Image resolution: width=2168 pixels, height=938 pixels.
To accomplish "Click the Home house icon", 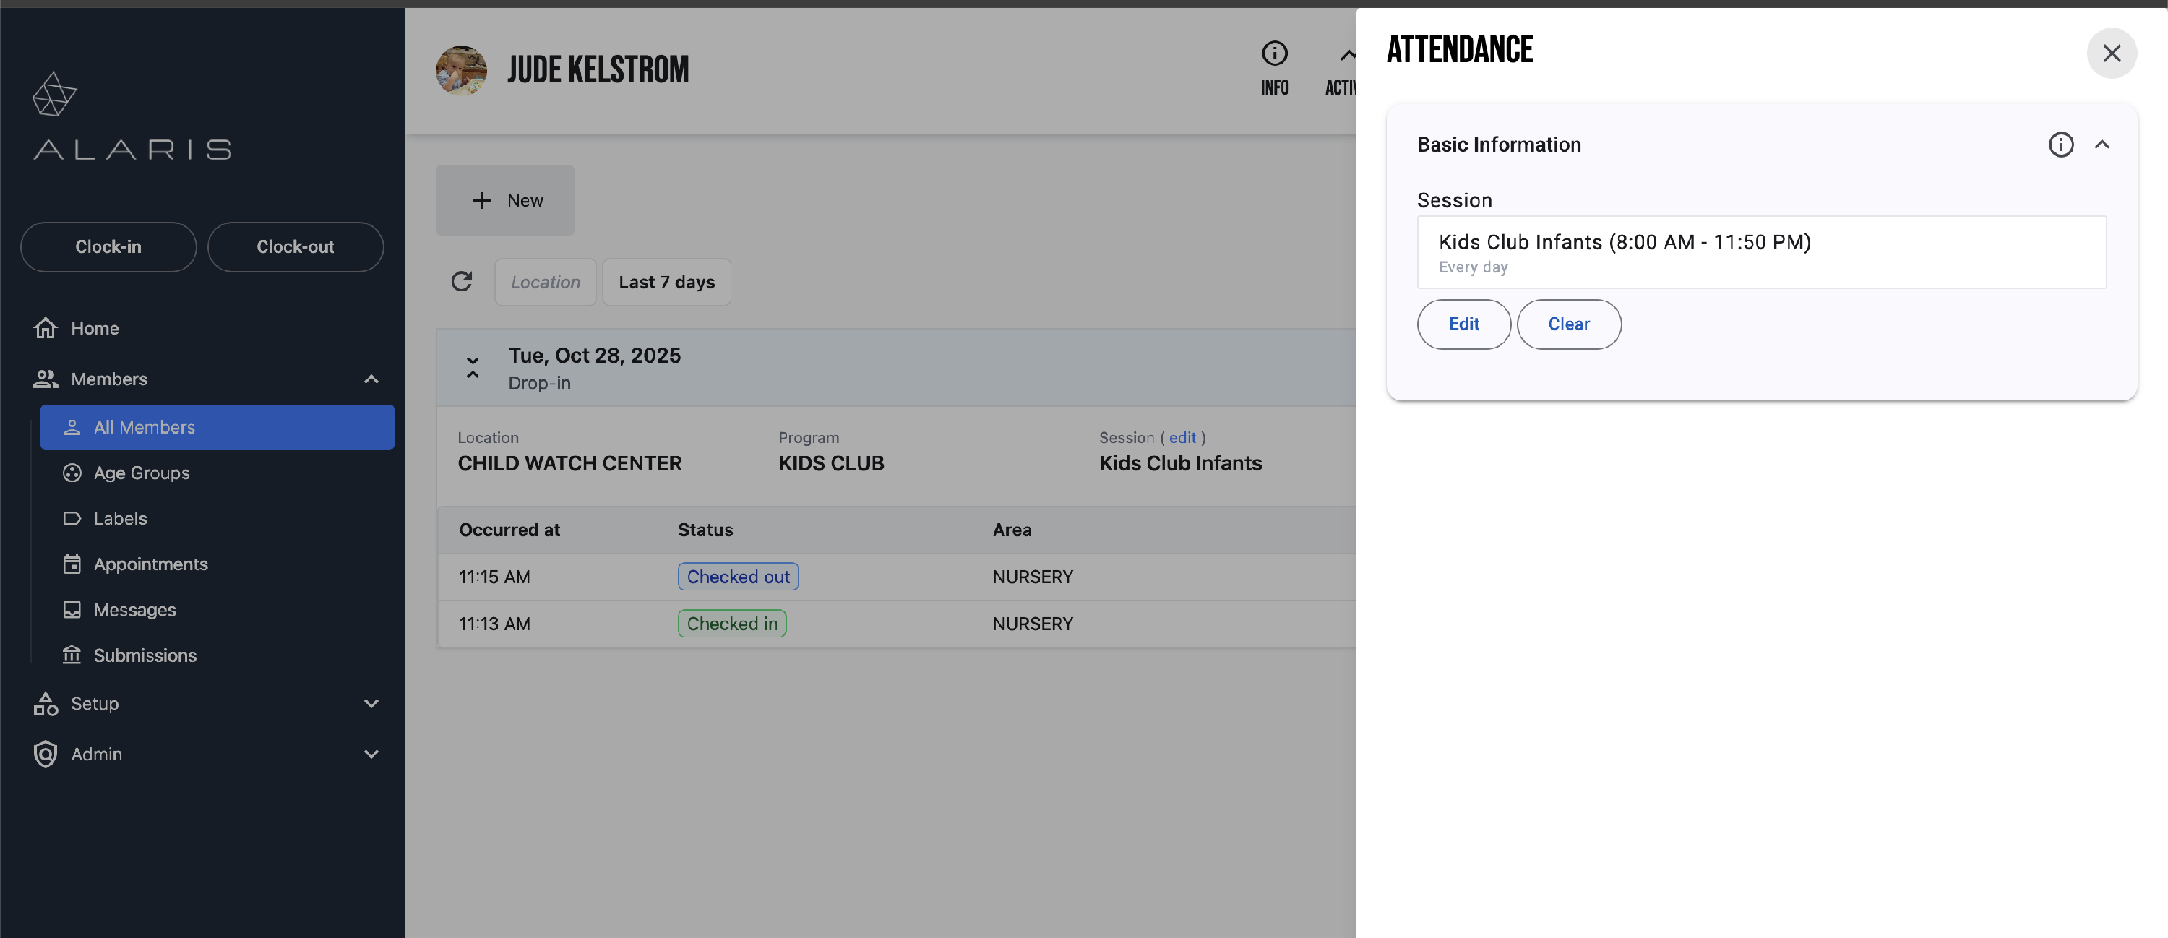I will (46, 328).
